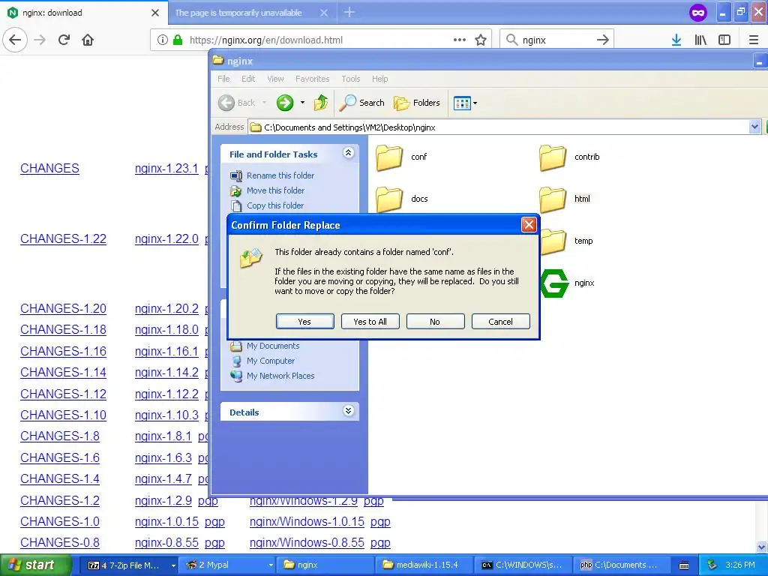Expand the Details panel
Screen dimensions: 768x576
[348, 410]
